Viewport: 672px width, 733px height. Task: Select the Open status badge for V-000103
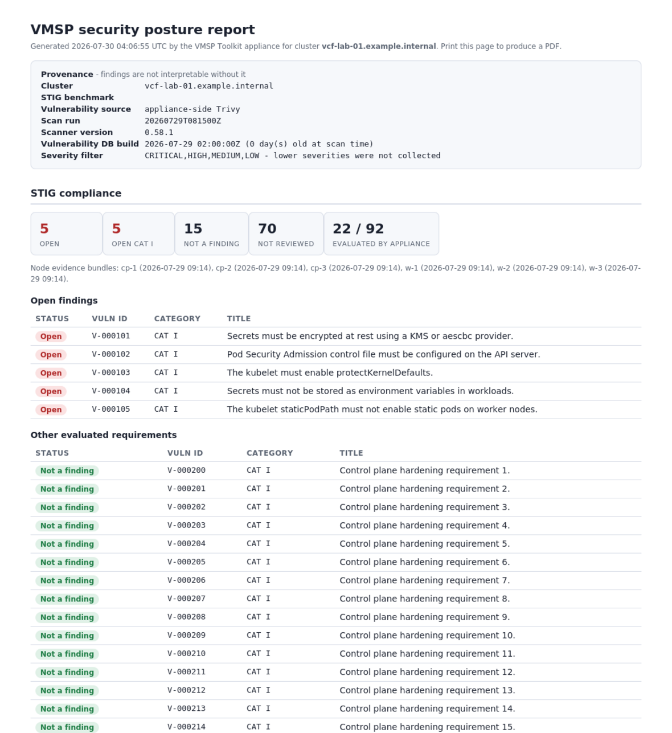[x=51, y=373]
